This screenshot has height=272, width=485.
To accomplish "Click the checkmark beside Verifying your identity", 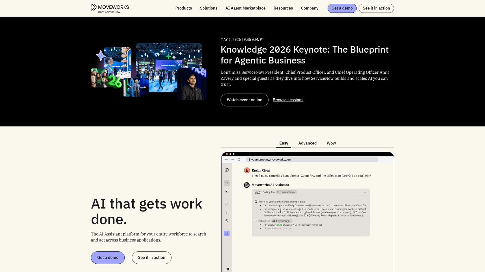I will point(256,202).
